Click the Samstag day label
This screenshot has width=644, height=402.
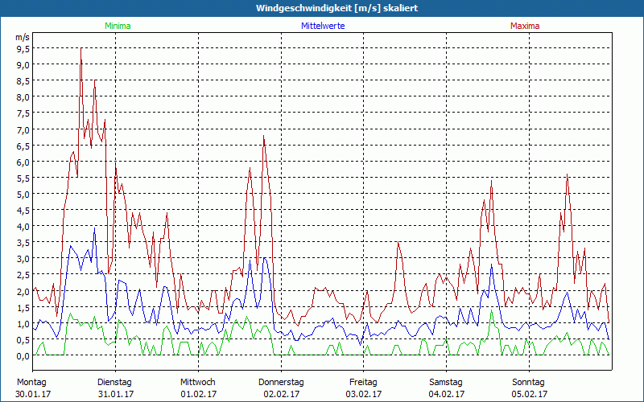[446, 383]
